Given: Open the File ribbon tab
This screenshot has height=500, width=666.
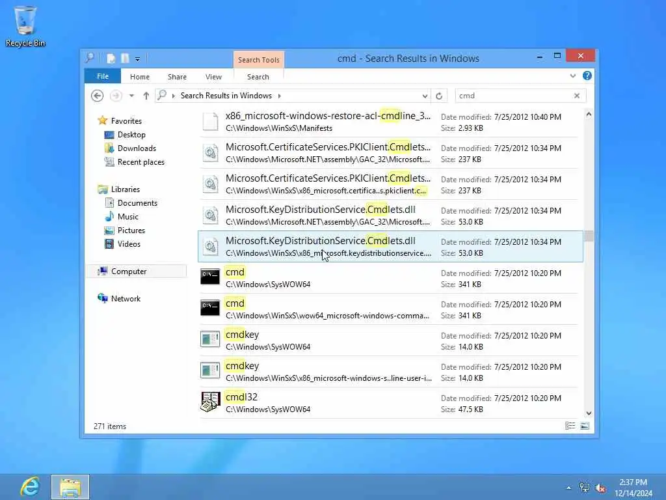Looking at the screenshot, I should (x=103, y=77).
